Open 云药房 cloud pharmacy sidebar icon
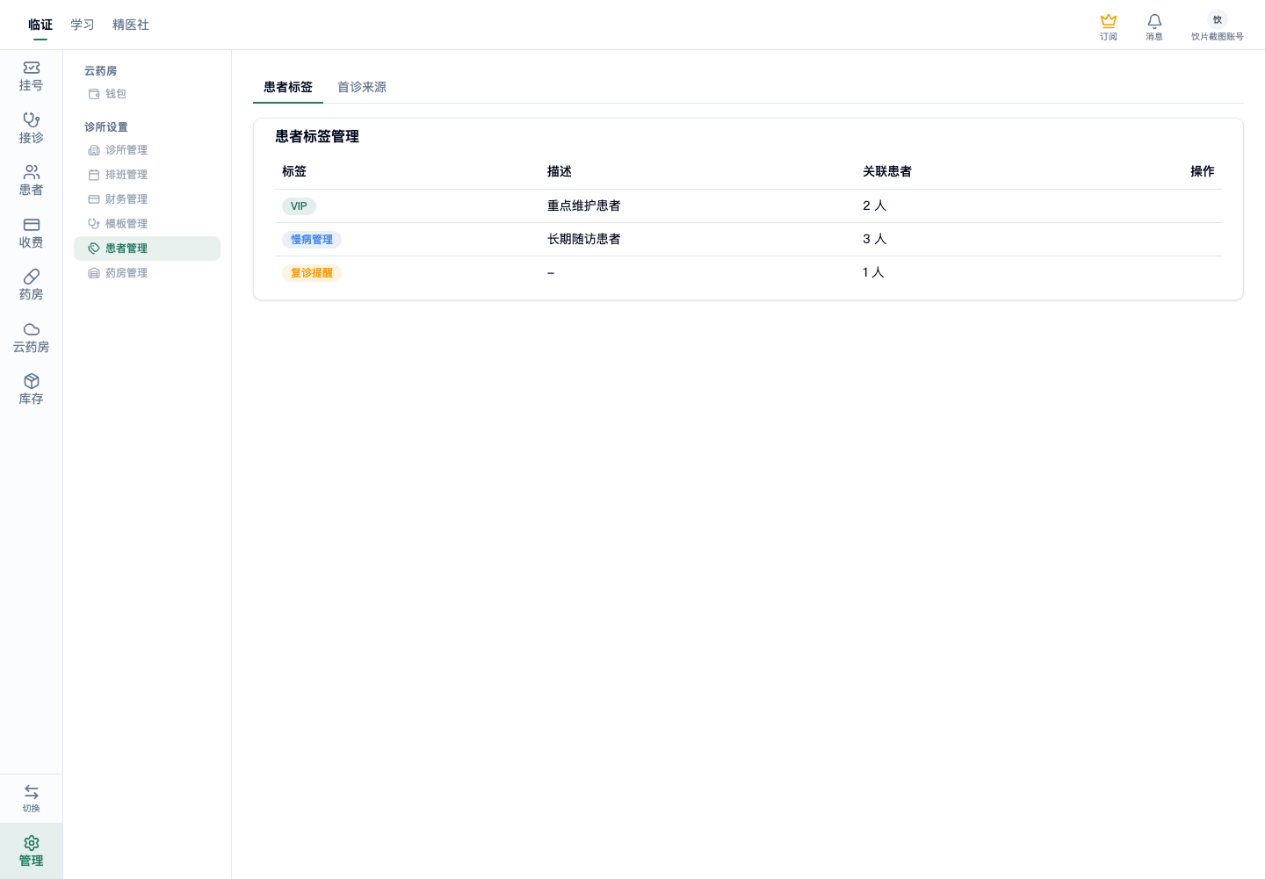1265x879 pixels. pyautogui.click(x=31, y=338)
